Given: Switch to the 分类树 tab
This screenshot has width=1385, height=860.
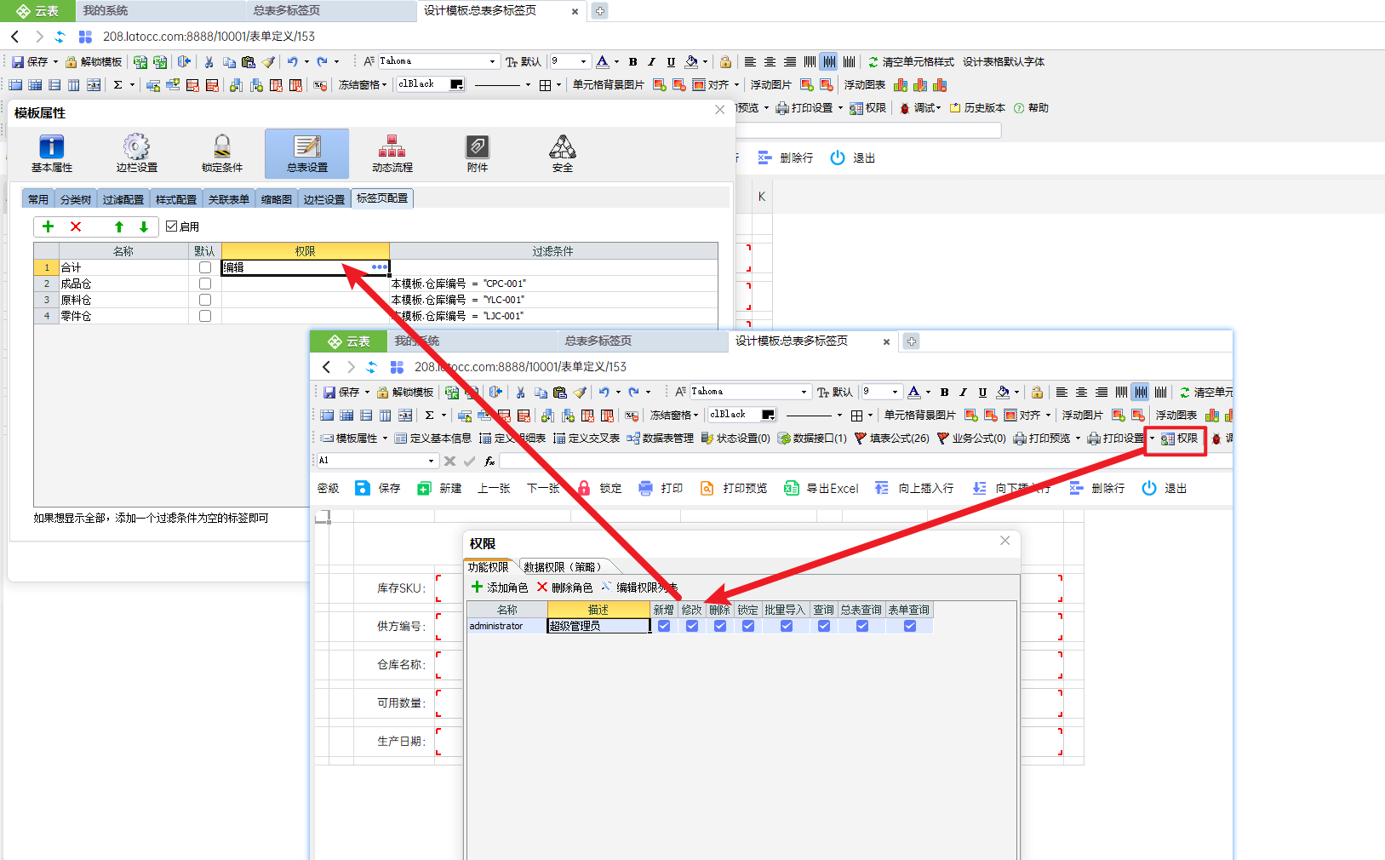Looking at the screenshot, I should [x=76, y=199].
